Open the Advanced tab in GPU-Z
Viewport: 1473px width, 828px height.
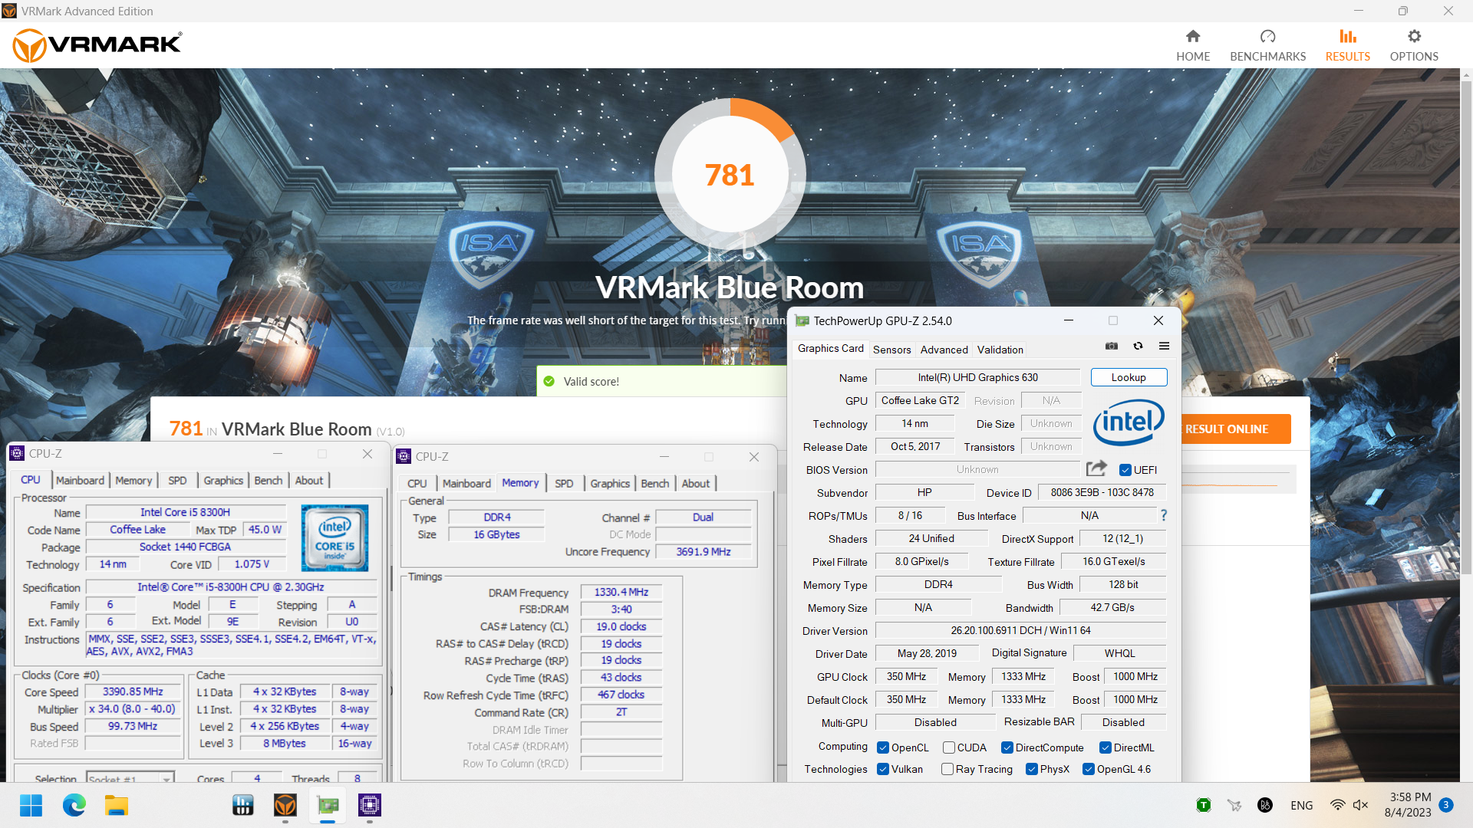944,349
